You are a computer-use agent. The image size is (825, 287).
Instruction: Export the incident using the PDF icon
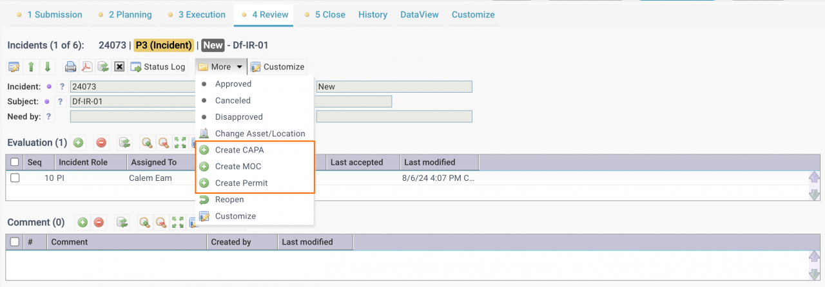click(x=87, y=67)
